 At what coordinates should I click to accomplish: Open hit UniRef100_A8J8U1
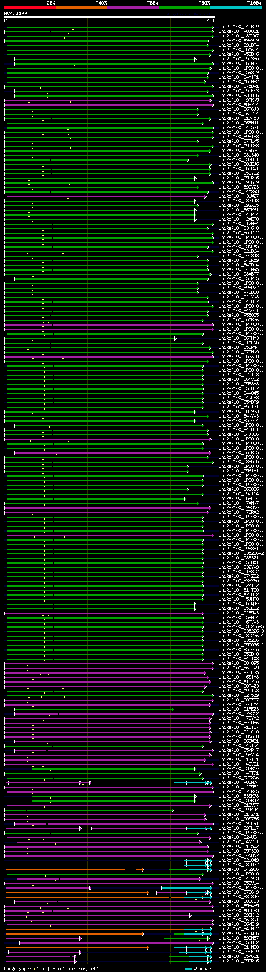[239, 31]
